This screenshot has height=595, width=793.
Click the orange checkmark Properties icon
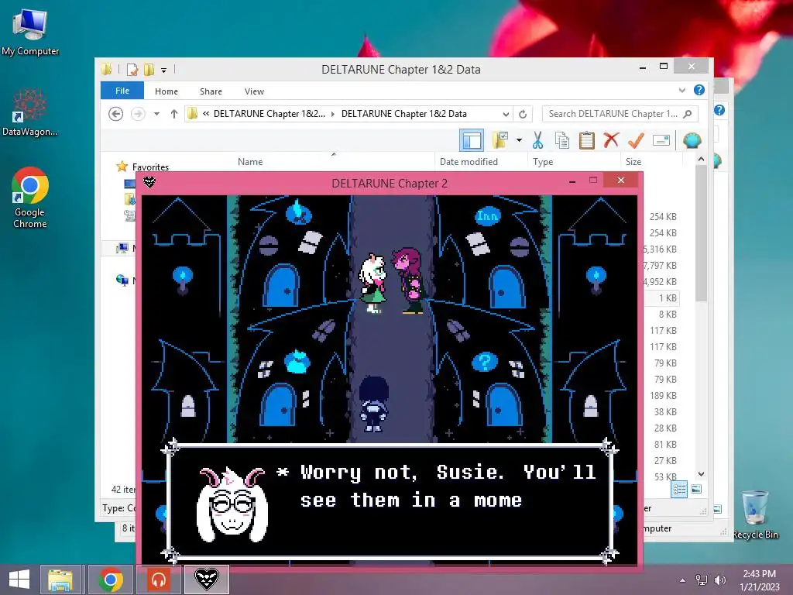637,140
